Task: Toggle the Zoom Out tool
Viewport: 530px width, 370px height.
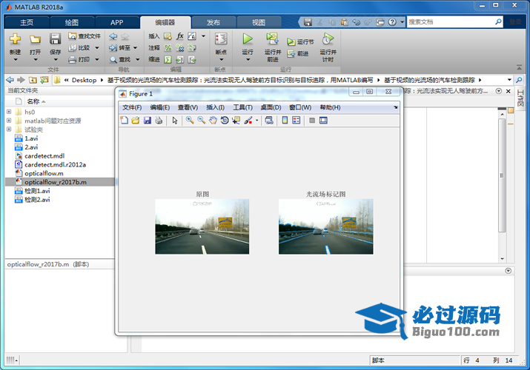Action: tap(201, 121)
